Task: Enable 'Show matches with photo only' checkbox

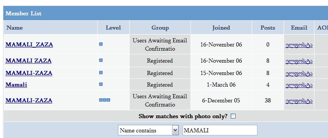Action: (233, 116)
